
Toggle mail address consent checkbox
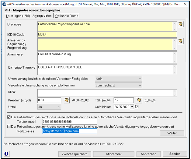[9, 127]
